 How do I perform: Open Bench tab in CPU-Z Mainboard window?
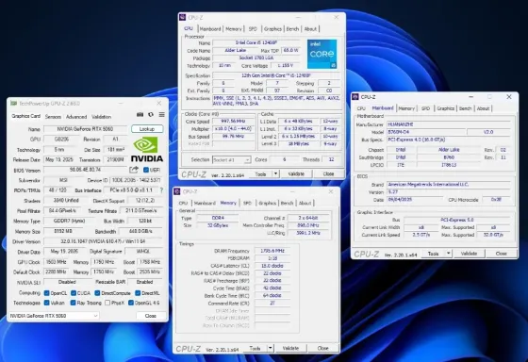click(x=465, y=108)
